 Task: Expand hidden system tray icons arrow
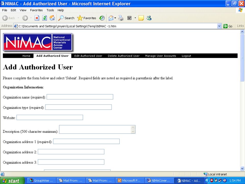click(x=207, y=181)
